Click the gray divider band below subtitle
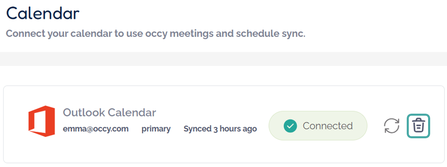This screenshot has width=447, height=167. point(223,59)
